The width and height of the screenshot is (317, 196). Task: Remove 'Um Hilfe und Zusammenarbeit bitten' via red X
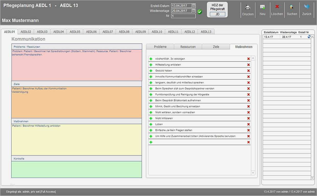[x=248, y=136]
